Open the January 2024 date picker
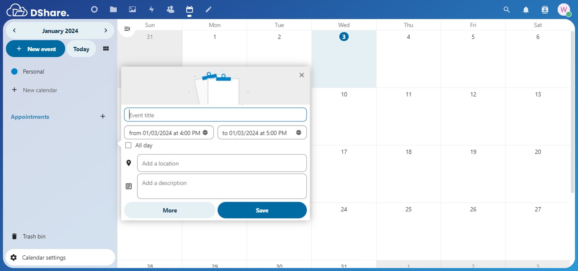 [x=60, y=31]
